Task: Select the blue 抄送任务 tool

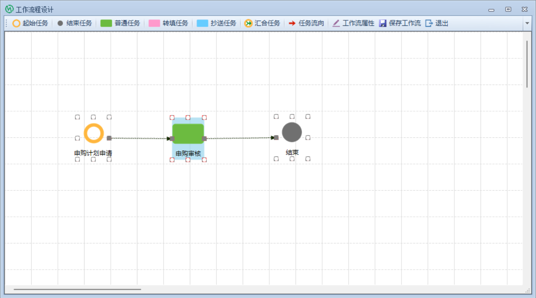Action: tap(216, 23)
